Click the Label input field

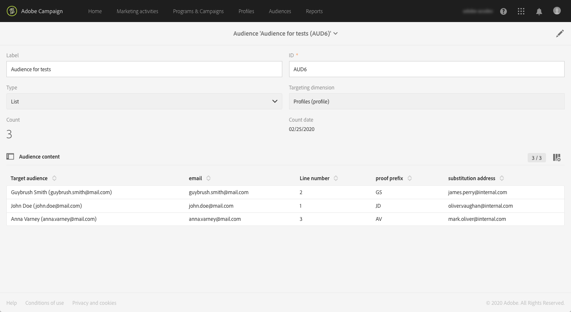(x=144, y=69)
